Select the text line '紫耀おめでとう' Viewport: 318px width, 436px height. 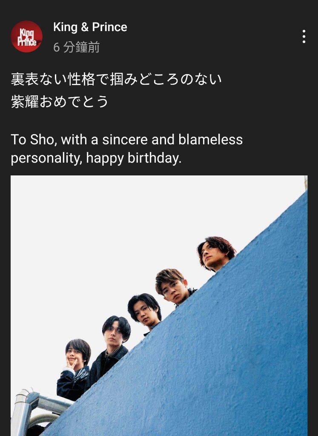(60, 101)
